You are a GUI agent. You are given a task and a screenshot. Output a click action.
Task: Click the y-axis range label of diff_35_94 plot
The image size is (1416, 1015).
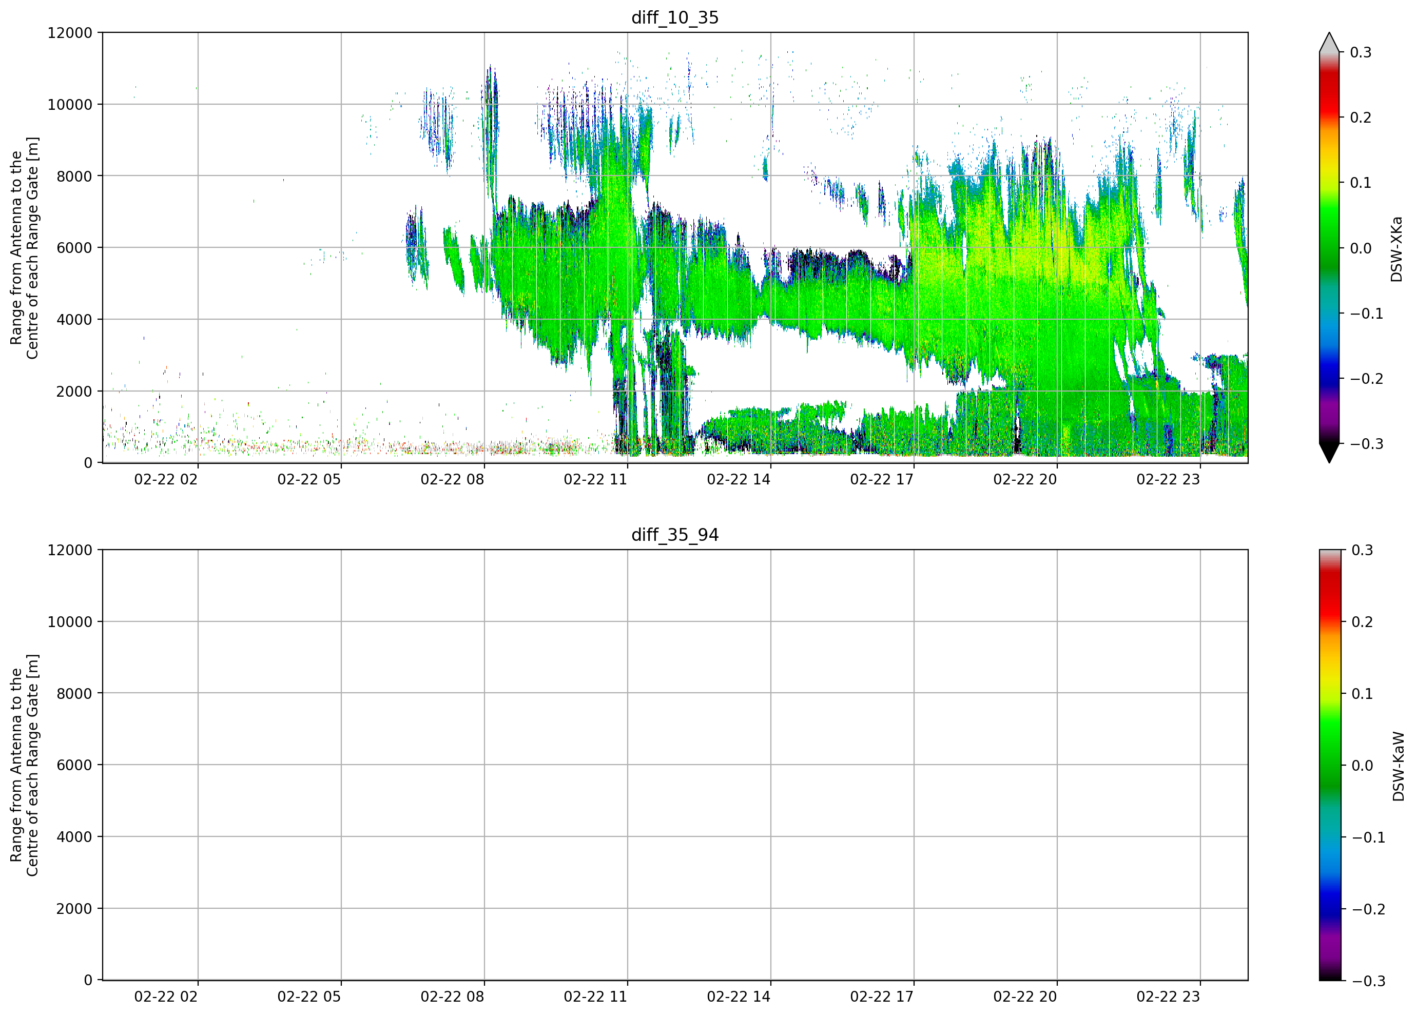24,765
